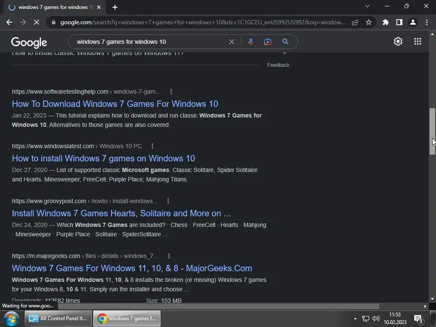This screenshot has height=327, width=436.
Task: Click the address bar URL
Action: 203,22
